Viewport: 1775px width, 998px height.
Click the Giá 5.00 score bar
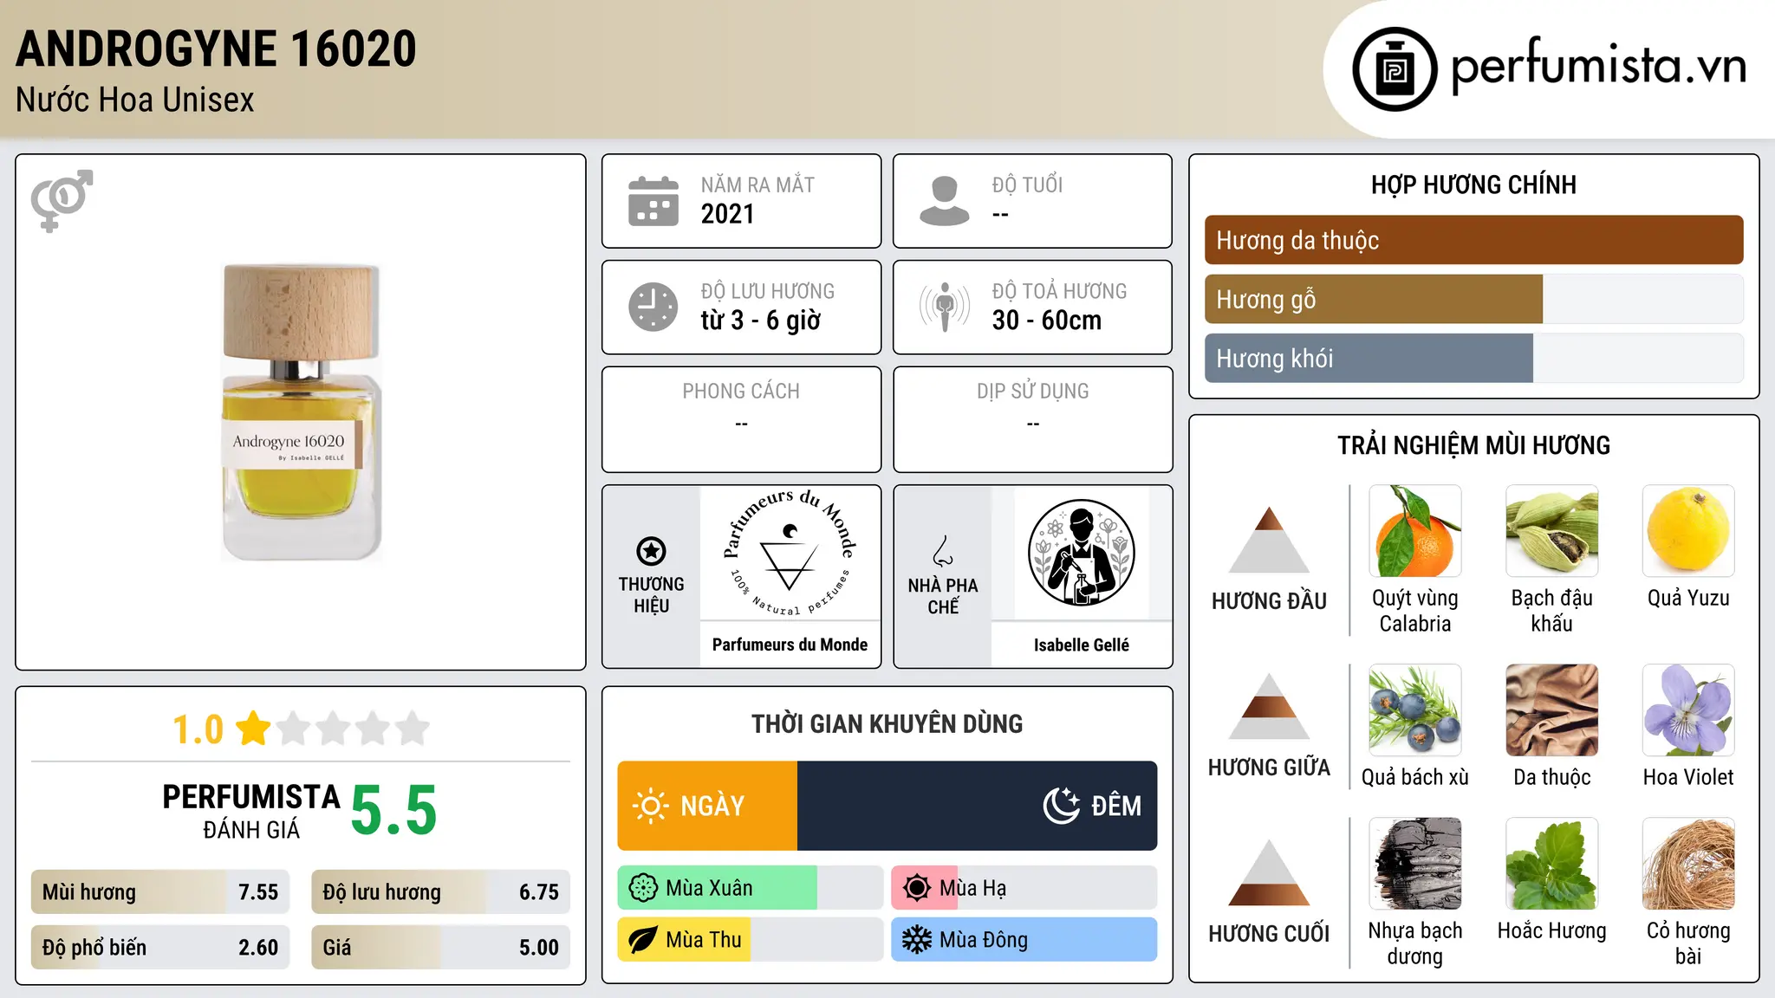coord(441,948)
